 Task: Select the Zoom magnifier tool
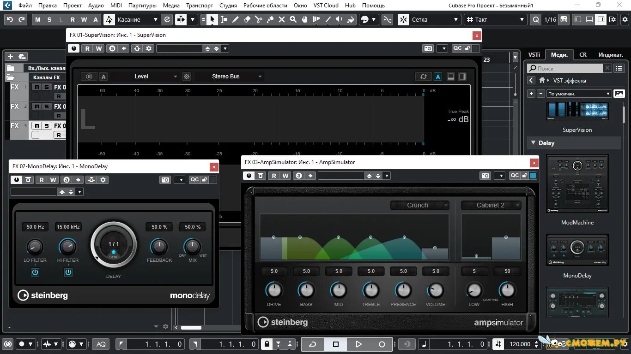click(293, 19)
